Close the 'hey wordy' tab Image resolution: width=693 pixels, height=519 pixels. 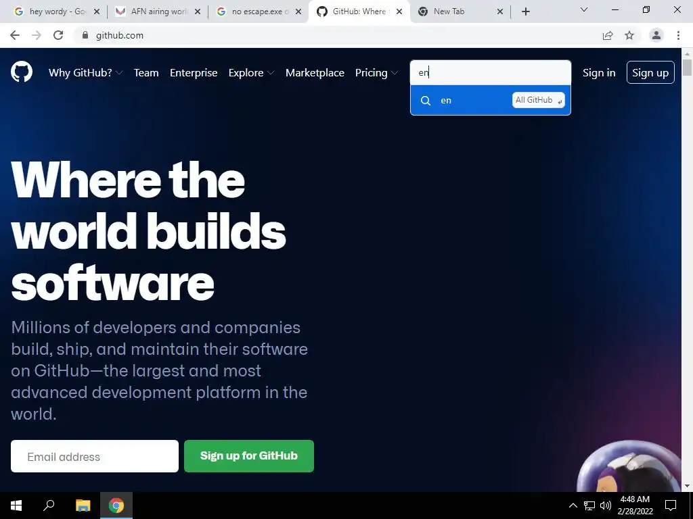(97, 11)
